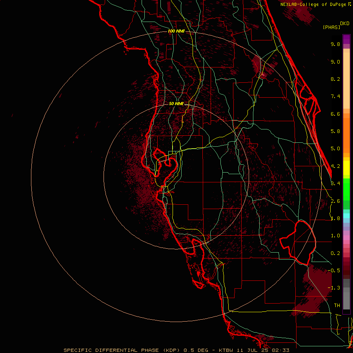
Task: Click the 6.6 legend value
Action: click(x=335, y=114)
